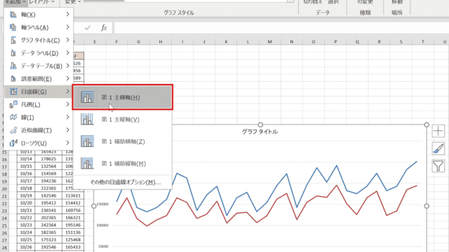This screenshot has height=252, width=449.
Task: Open the chart elements plus button
Action: point(438,131)
